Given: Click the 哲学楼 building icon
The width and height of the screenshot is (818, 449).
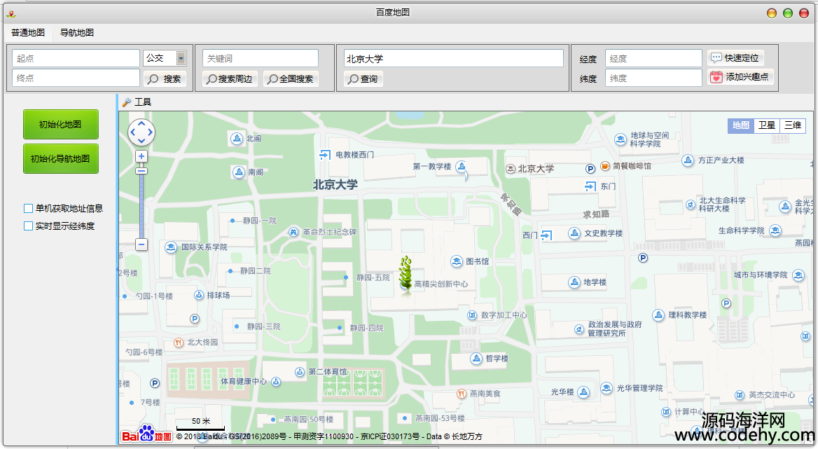Looking at the screenshot, I should 476,358.
